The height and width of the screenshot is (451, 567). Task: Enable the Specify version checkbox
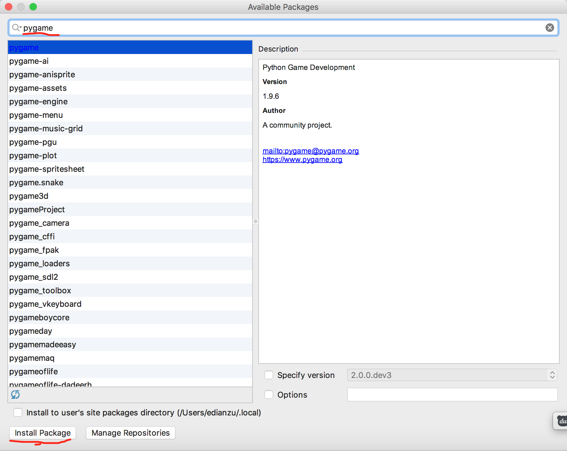pos(269,375)
